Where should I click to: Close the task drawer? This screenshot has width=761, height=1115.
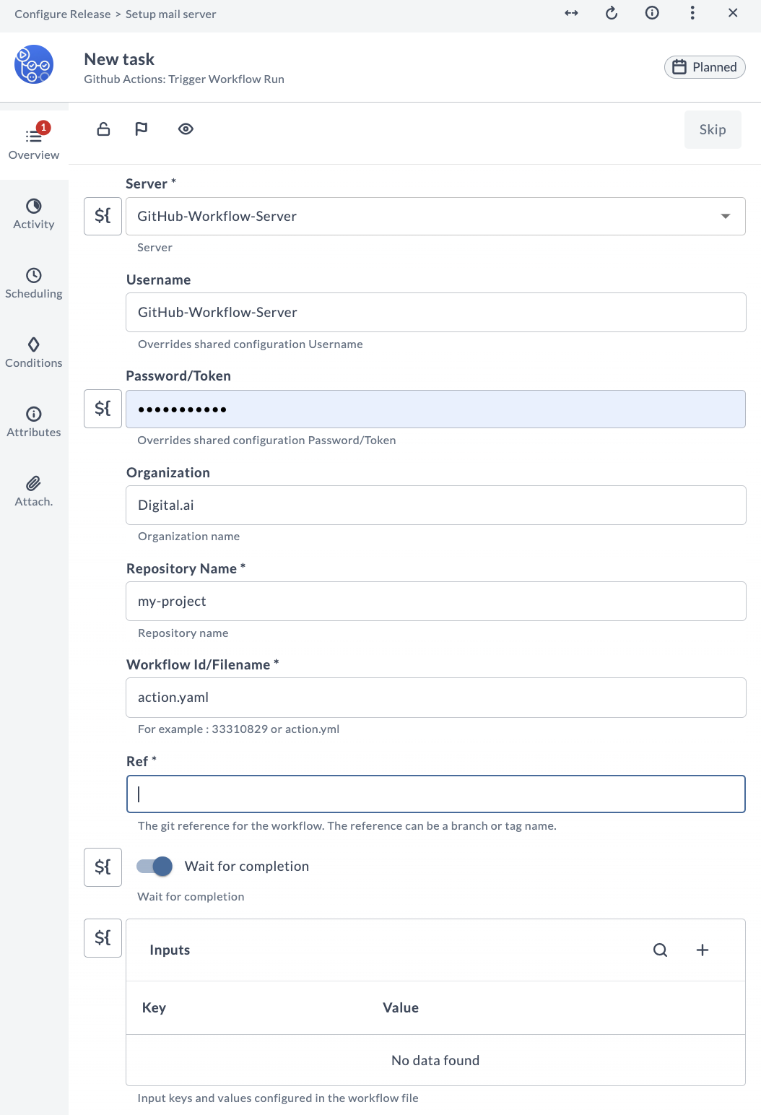[x=733, y=13]
